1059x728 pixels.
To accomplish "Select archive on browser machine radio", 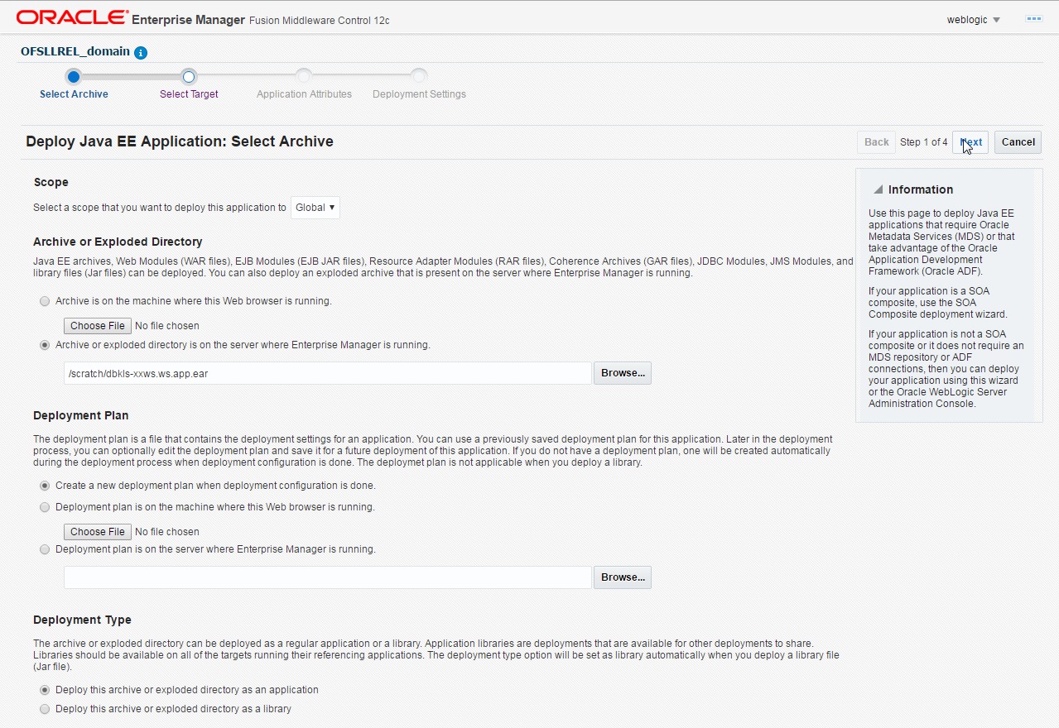I will (x=45, y=301).
